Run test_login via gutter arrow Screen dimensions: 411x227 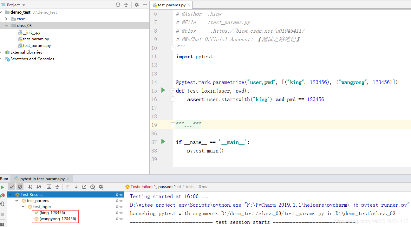163,90
